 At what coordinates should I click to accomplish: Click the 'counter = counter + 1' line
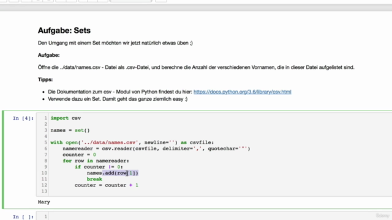(x=106, y=185)
